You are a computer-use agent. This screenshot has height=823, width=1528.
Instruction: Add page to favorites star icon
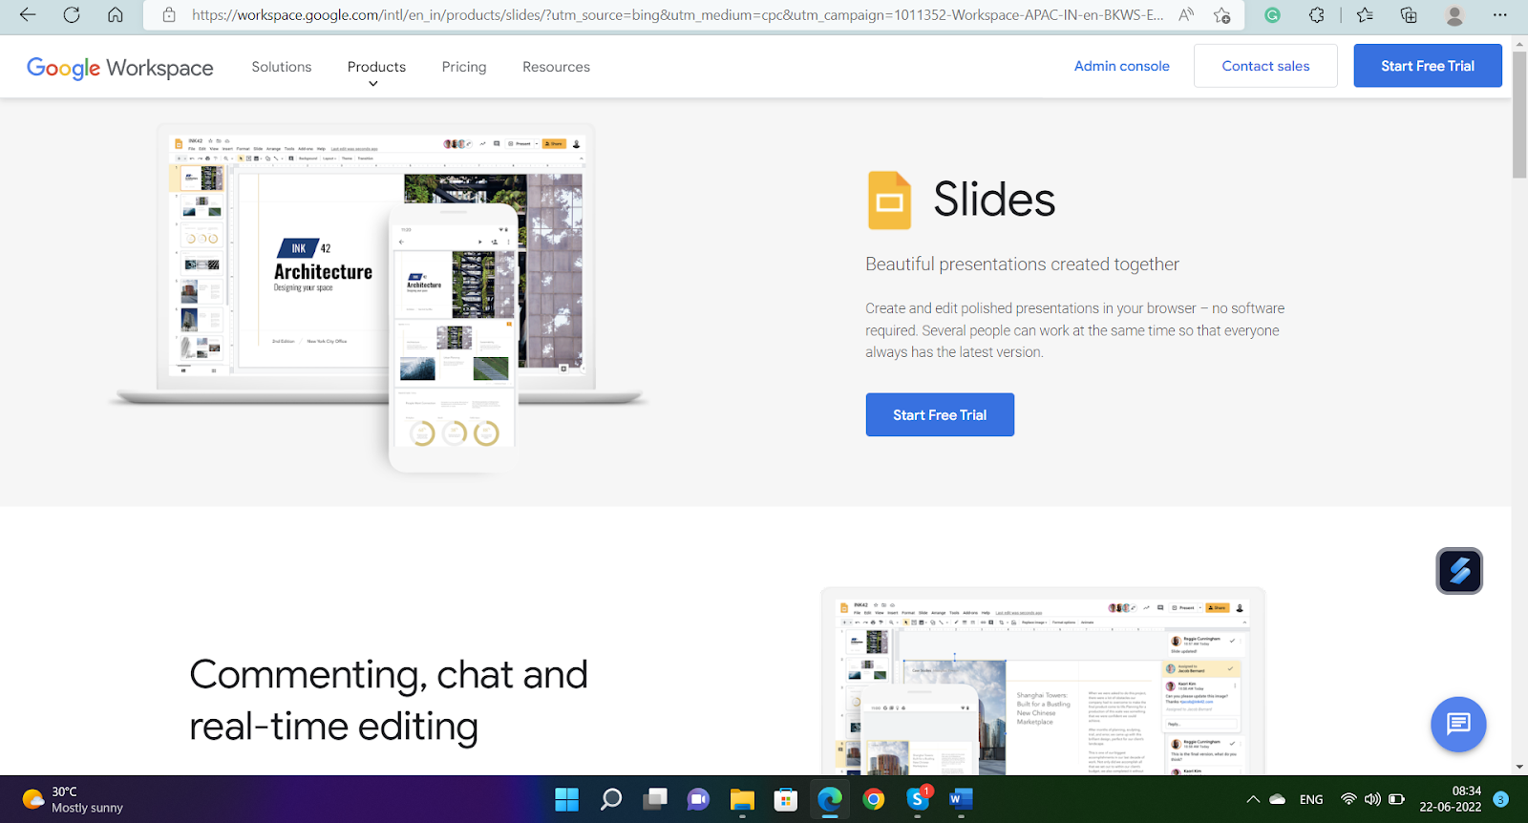1221,15
